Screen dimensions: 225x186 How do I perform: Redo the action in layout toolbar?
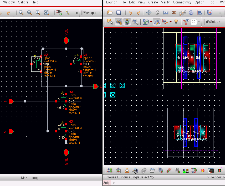tap(139, 13)
